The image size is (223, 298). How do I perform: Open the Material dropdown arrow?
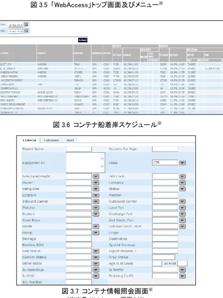coord(96,208)
